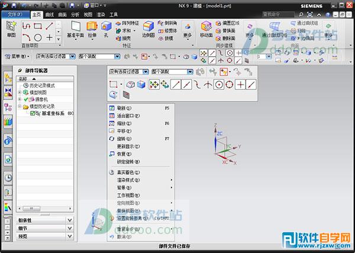Choose 适合窗口 from the context menu
The image size is (355, 253).
(141, 116)
